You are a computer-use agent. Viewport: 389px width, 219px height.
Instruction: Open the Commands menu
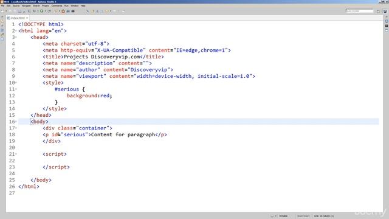[57, 5]
